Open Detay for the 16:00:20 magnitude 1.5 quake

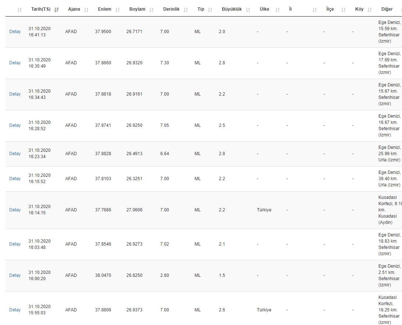point(15,275)
